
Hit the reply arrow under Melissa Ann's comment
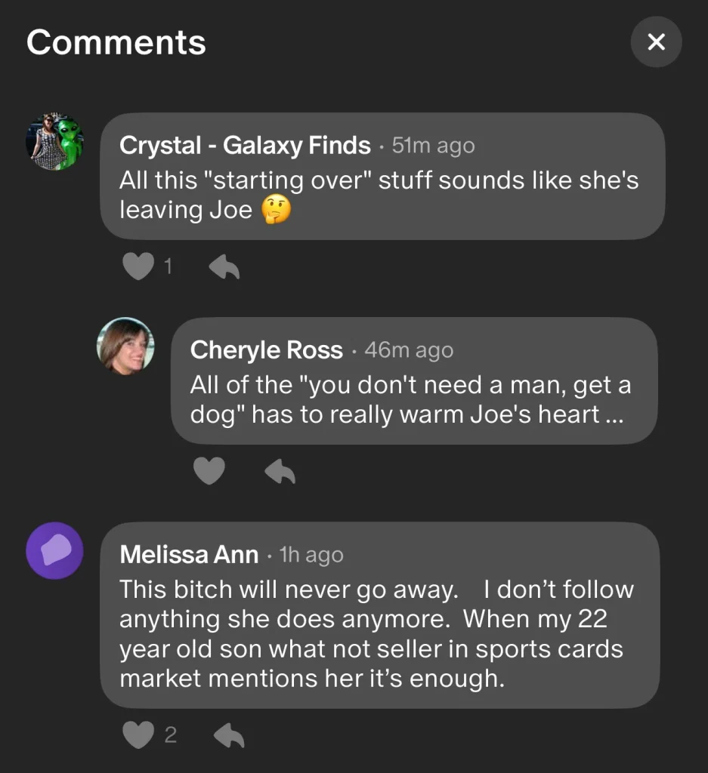point(228,735)
